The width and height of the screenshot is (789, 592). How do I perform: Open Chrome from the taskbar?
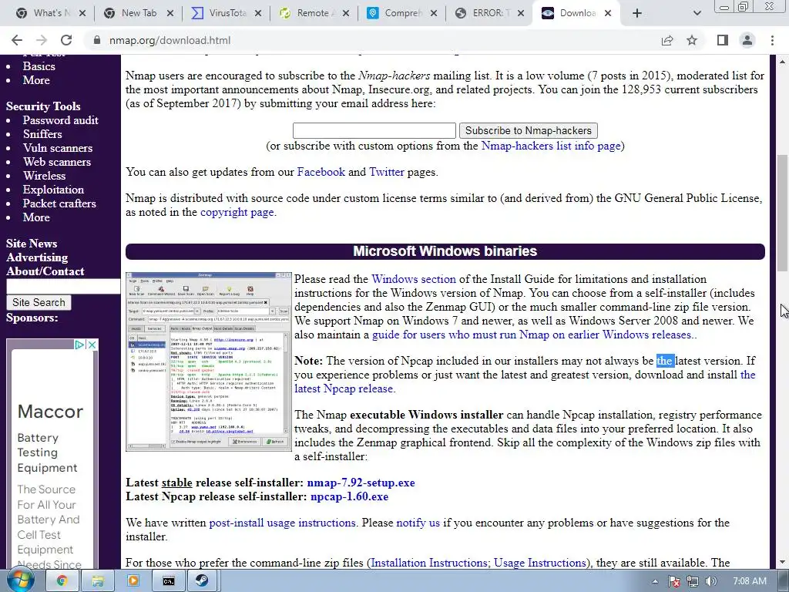pyautogui.click(x=62, y=581)
